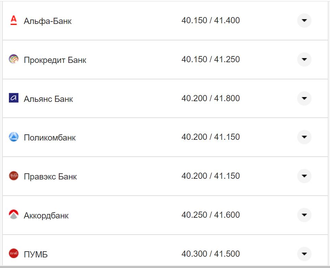Click the ПУМБ red circle logo
The image size is (330, 268).
(x=13, y=253)
